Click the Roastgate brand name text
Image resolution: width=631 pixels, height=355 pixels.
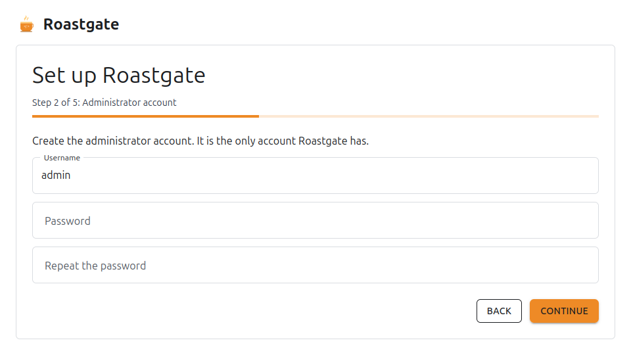(81, 24)
